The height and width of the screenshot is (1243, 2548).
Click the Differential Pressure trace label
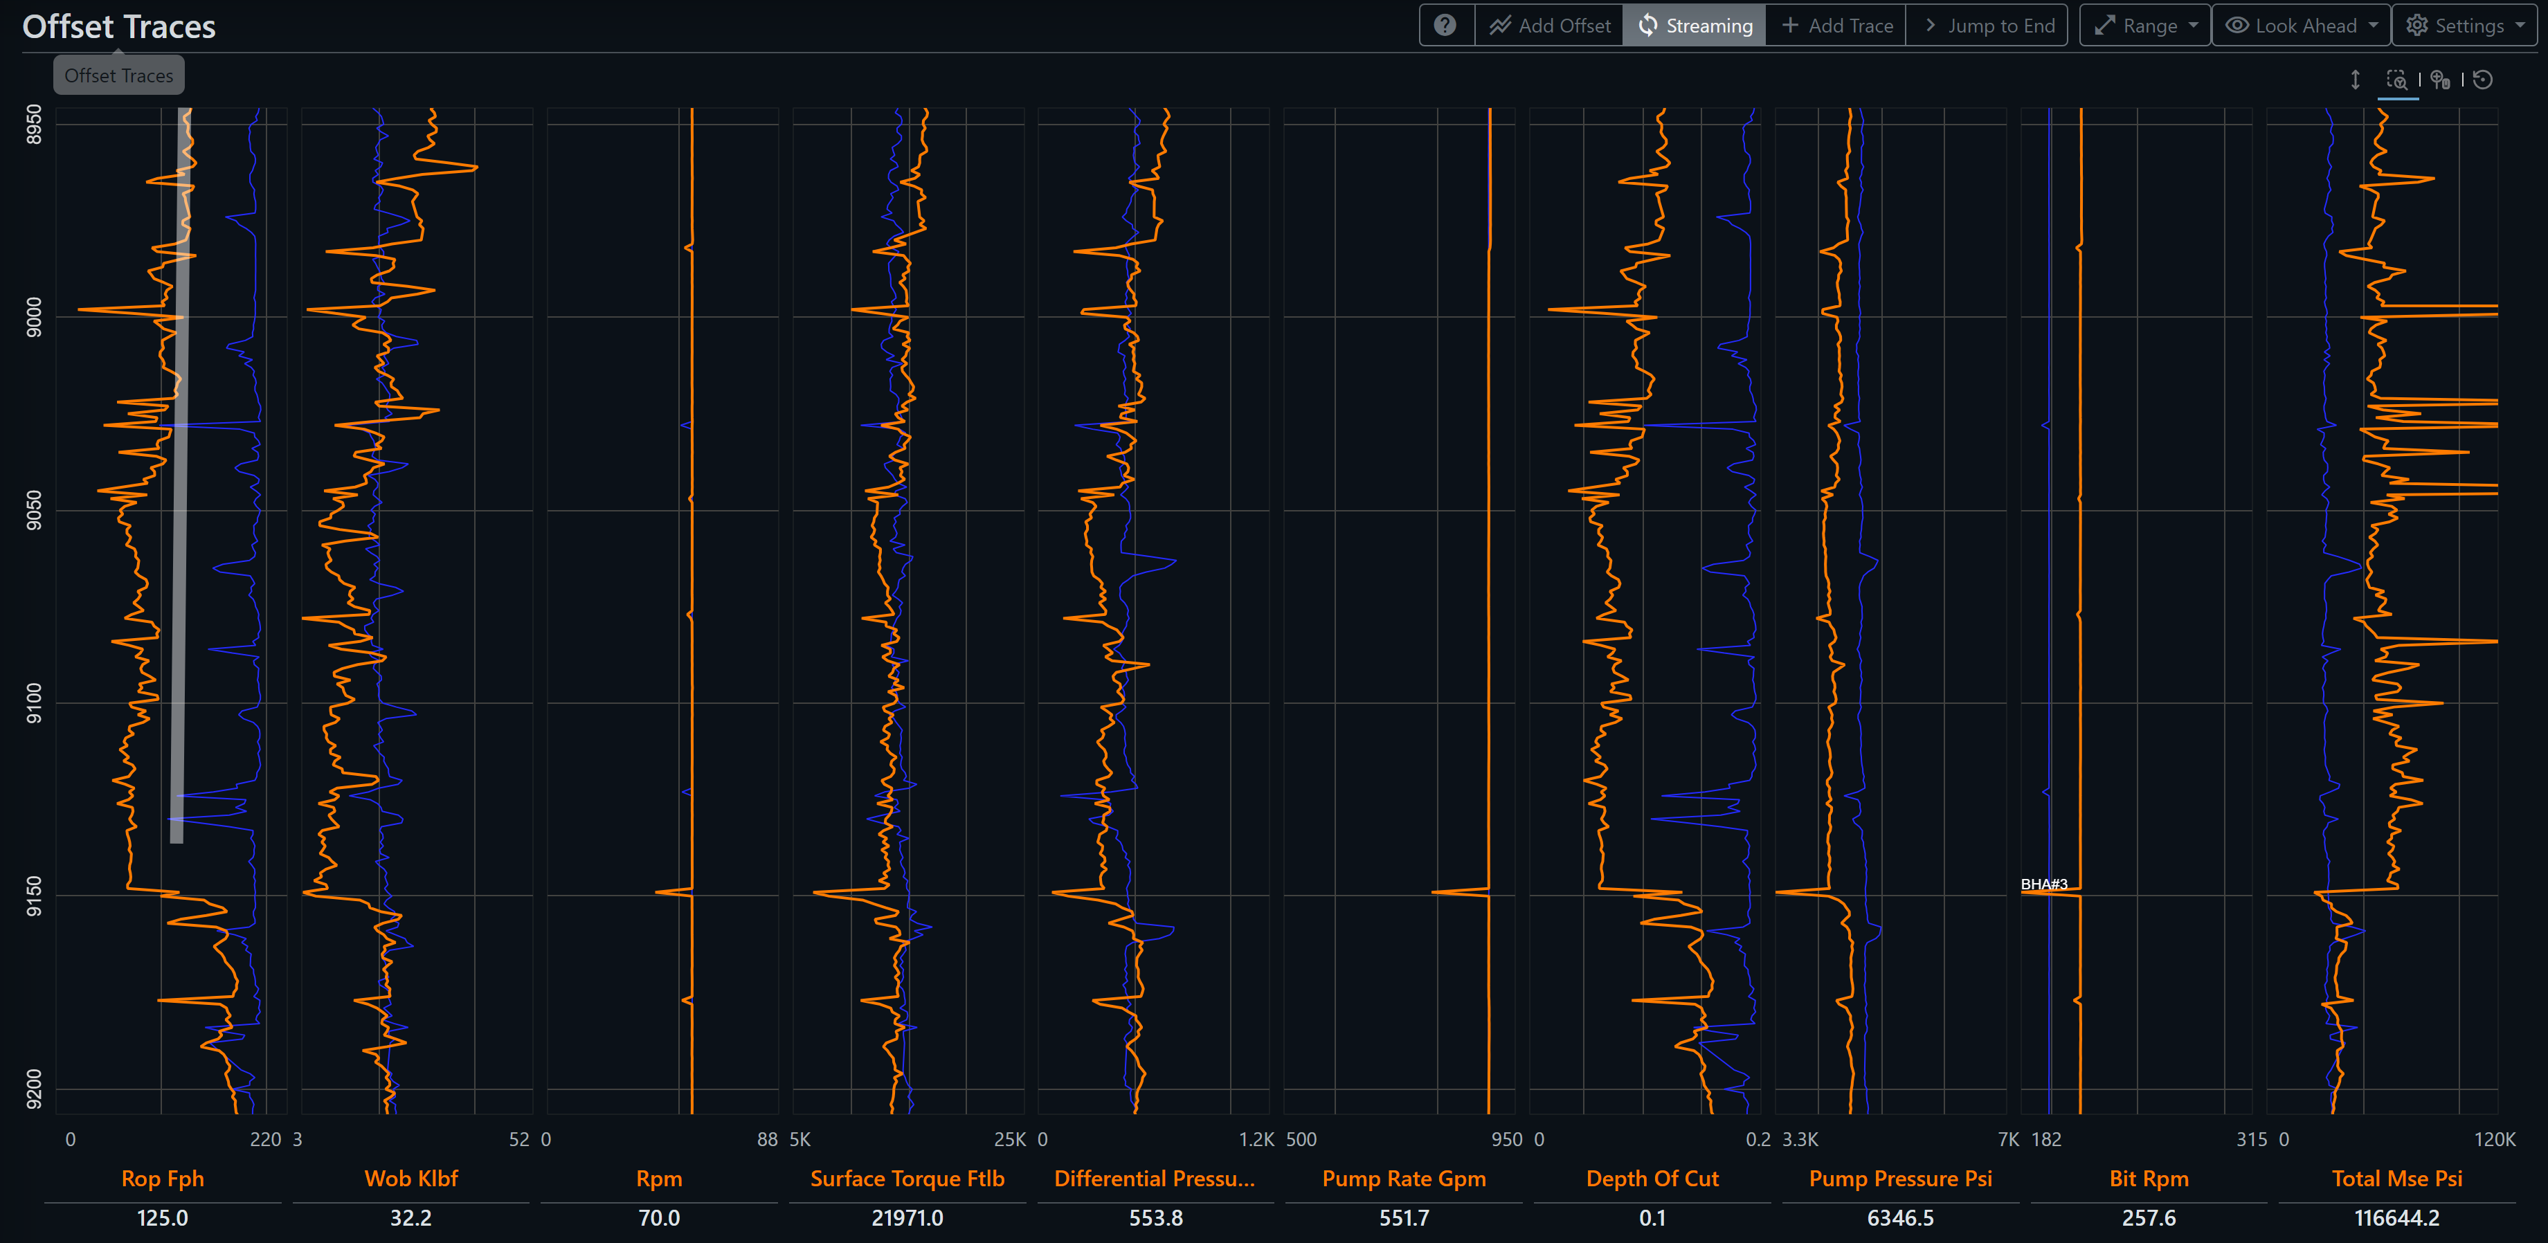pos(1155,1179)
